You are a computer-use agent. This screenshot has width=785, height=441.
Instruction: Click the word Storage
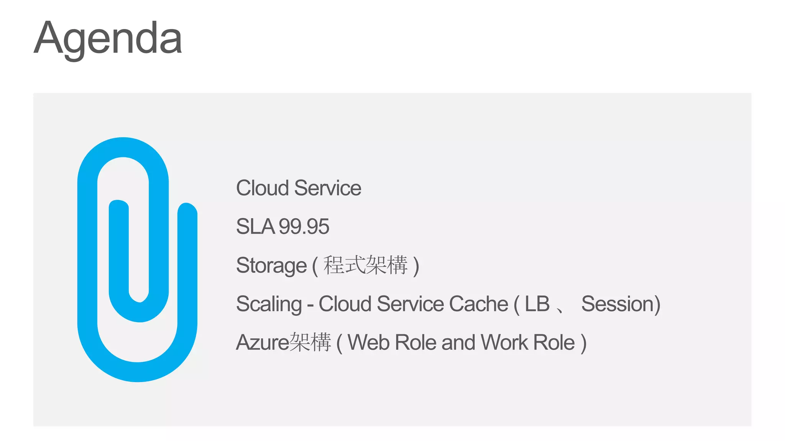coord(271,265)
